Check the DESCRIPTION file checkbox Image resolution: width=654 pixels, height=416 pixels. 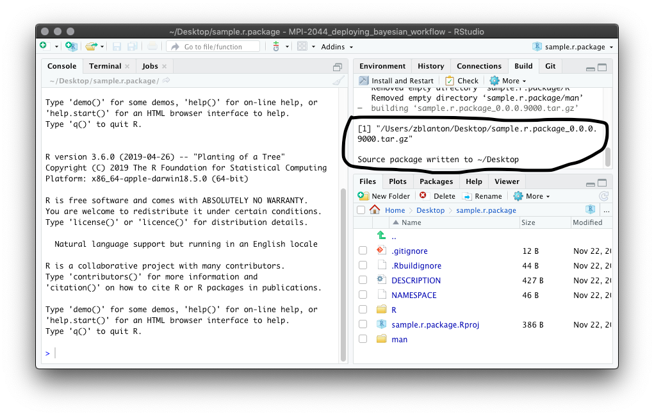(x=363, y=280)
